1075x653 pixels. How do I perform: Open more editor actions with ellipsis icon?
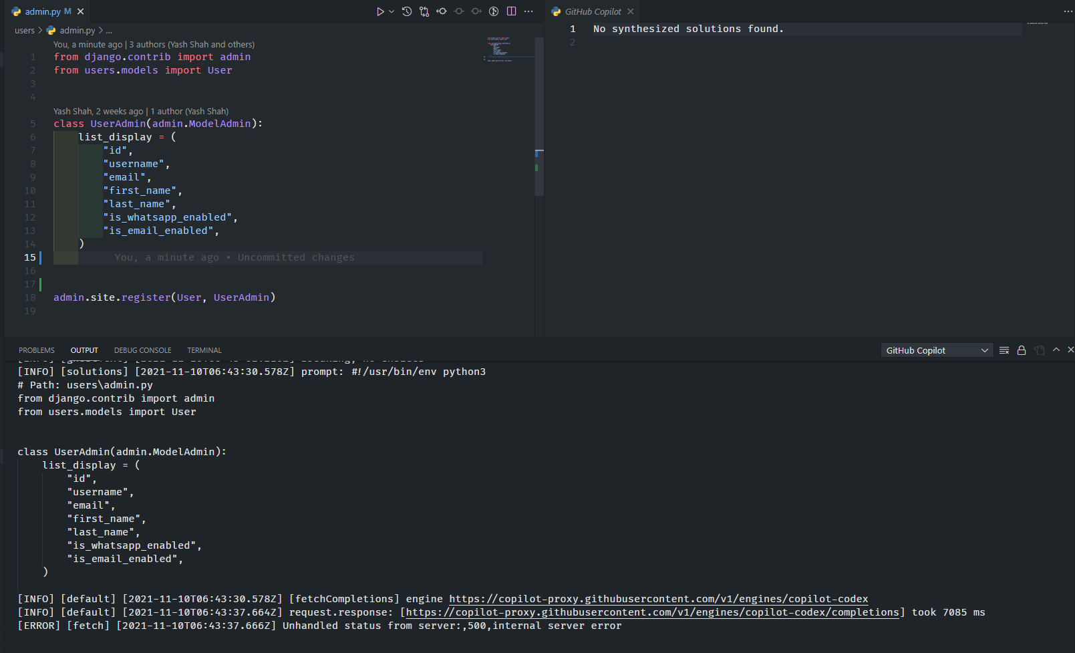click(528, 11)
